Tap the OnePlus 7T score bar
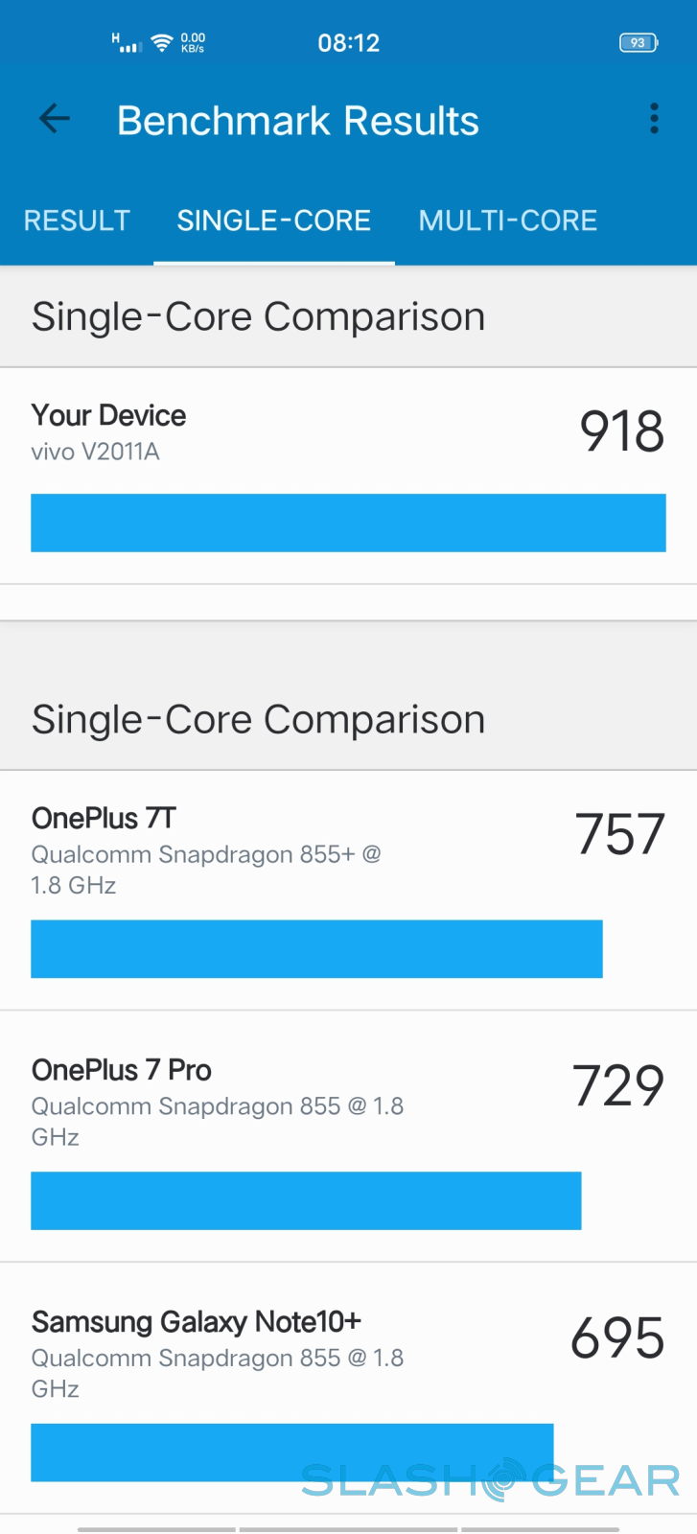Screen dimensions: 697x1534 click(x=316, y=949)
